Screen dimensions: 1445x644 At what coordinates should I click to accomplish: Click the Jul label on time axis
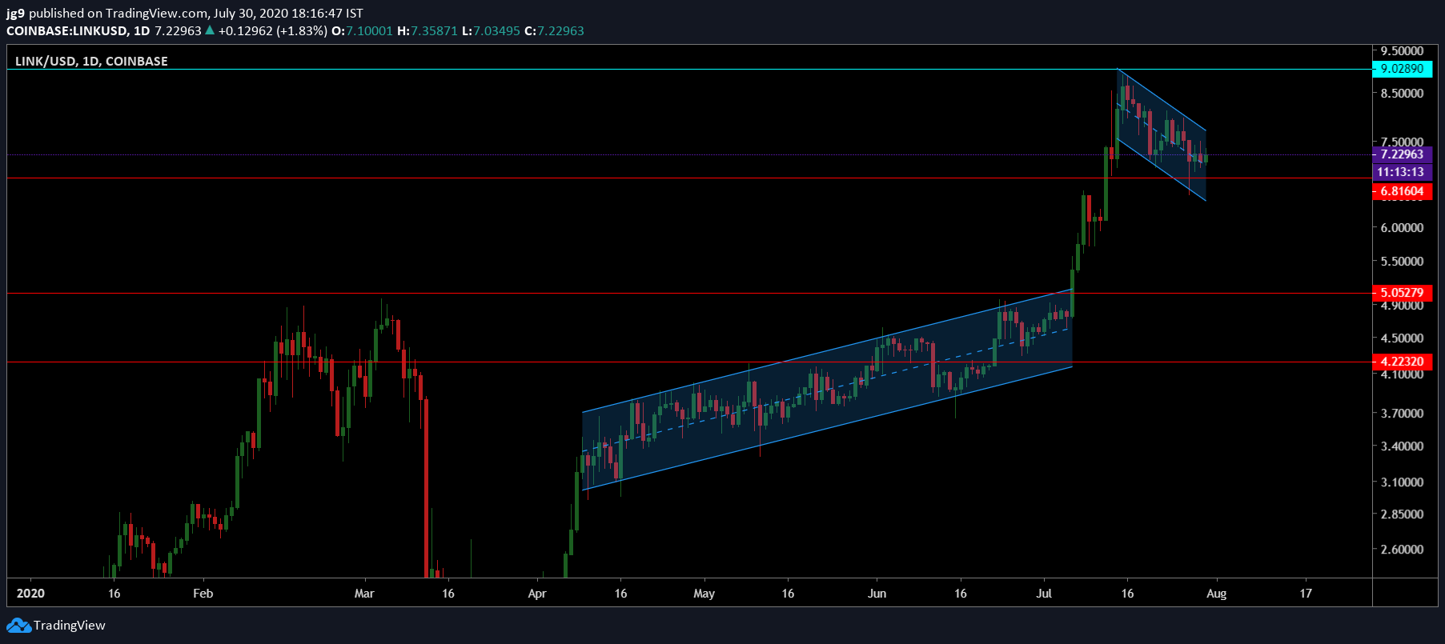(1044, 593)
